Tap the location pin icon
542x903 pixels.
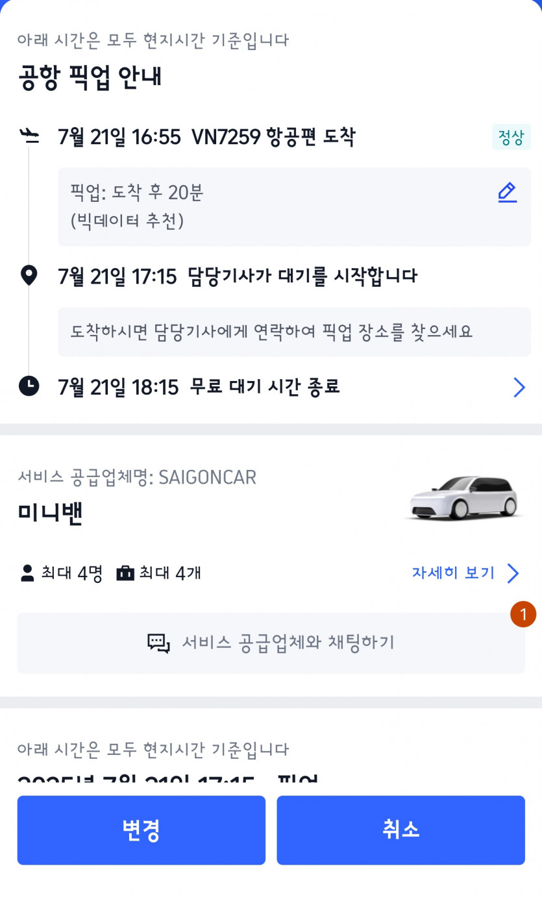click(29, 276)
